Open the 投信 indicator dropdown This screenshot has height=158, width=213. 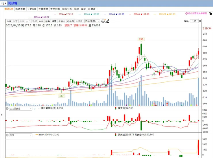tap(20, 135)
